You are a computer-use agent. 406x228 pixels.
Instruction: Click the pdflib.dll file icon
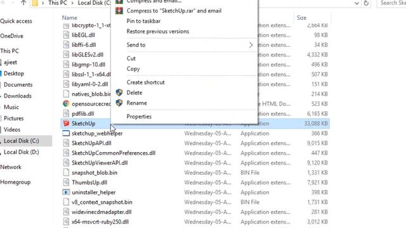pos(66,113)
